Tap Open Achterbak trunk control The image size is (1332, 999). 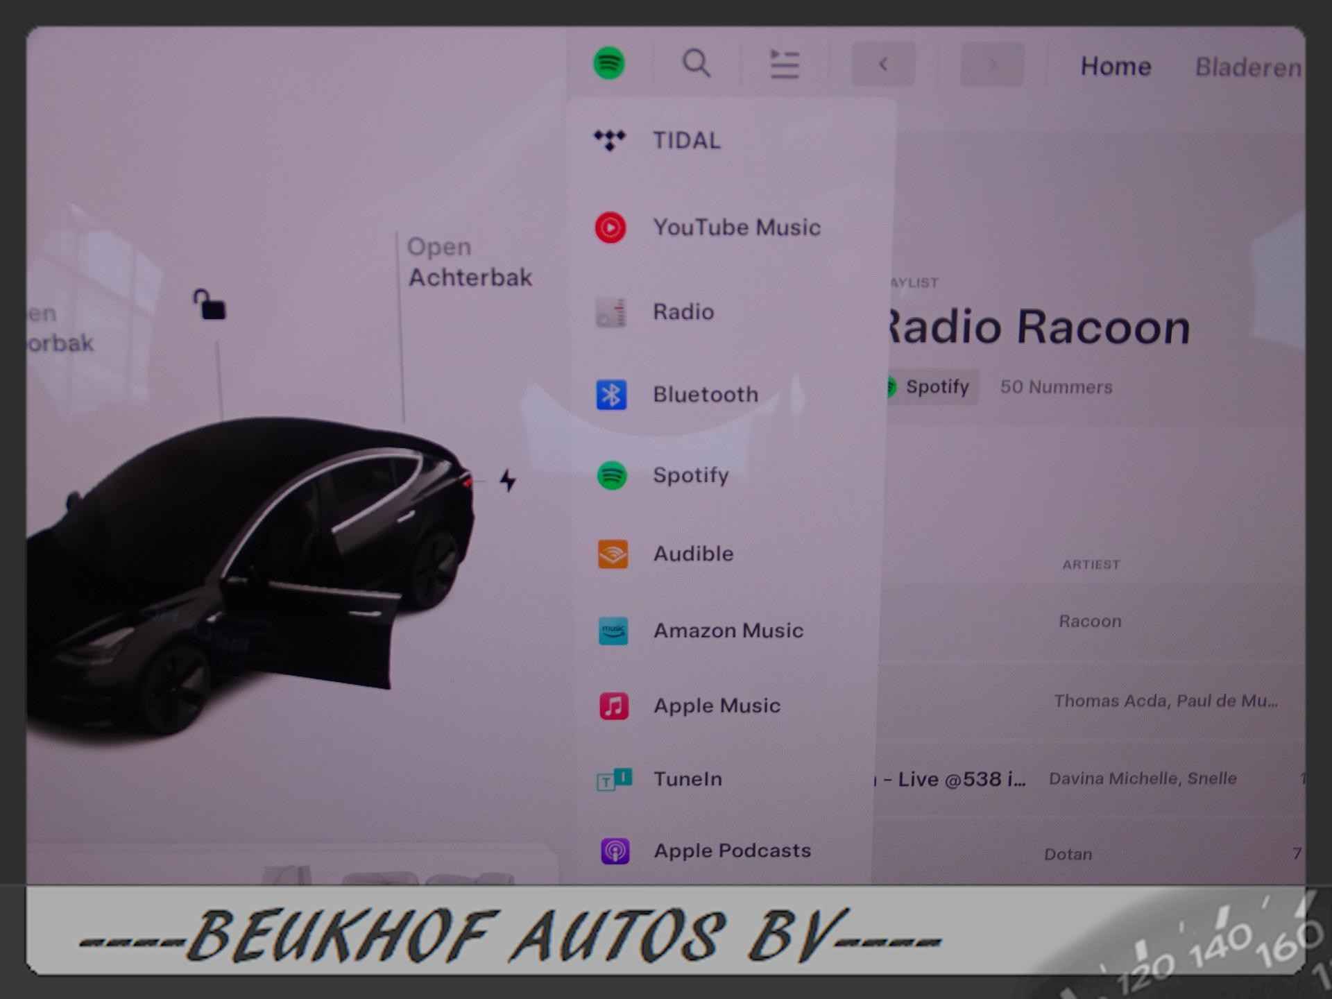click(470, 262)
